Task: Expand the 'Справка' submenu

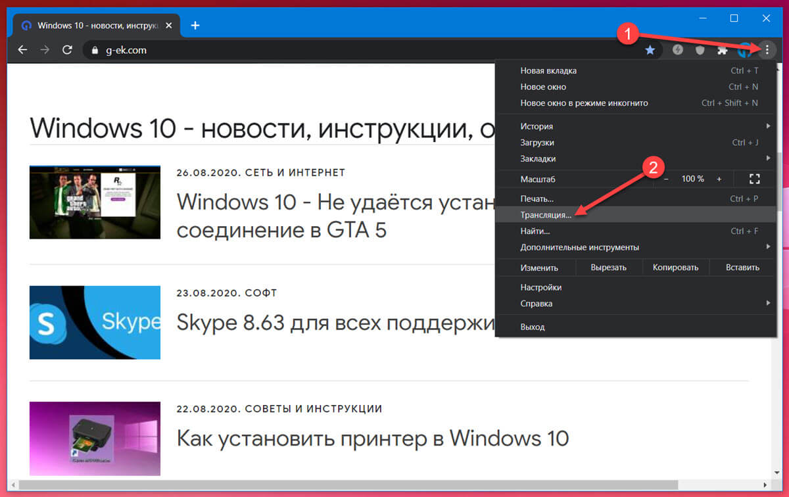Action: tap(636, 304)
